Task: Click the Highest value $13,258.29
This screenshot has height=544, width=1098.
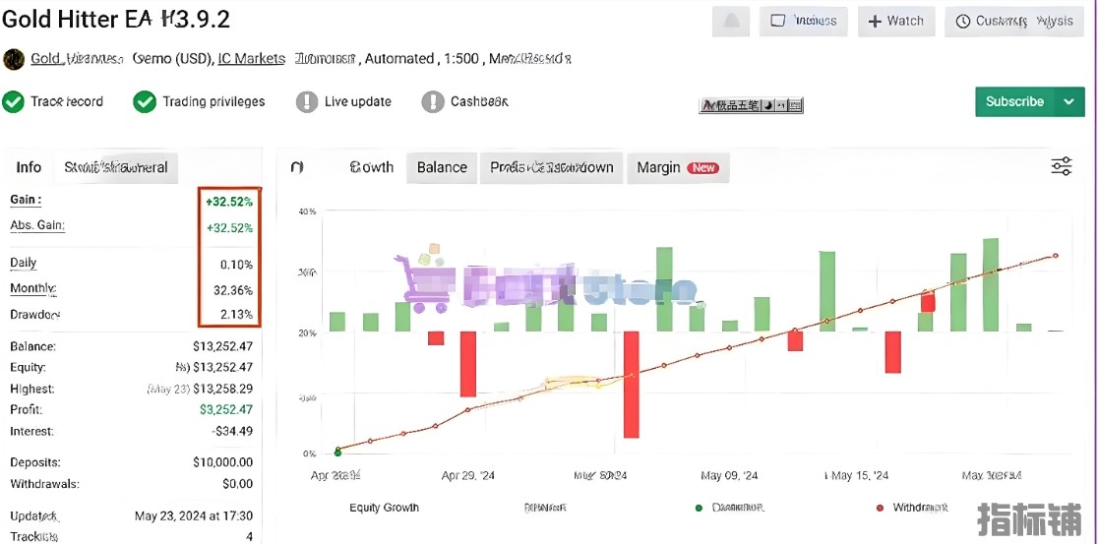Action: tap(222, 389)
